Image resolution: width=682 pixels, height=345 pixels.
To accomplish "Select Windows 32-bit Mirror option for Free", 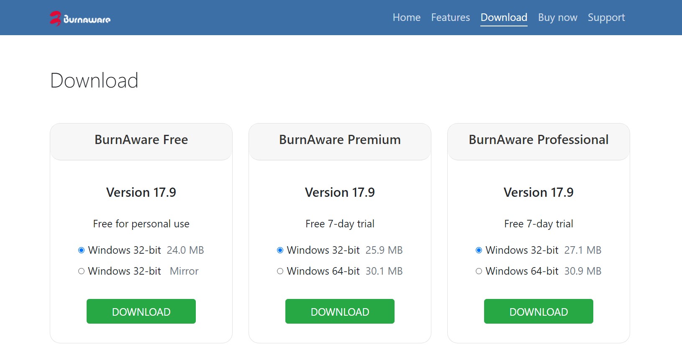I will coord(81,271).
